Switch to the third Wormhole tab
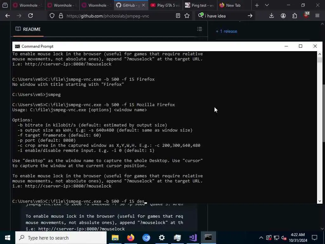Image resolution: width=325 pixels, height=244 pixels. coord(96,5)
